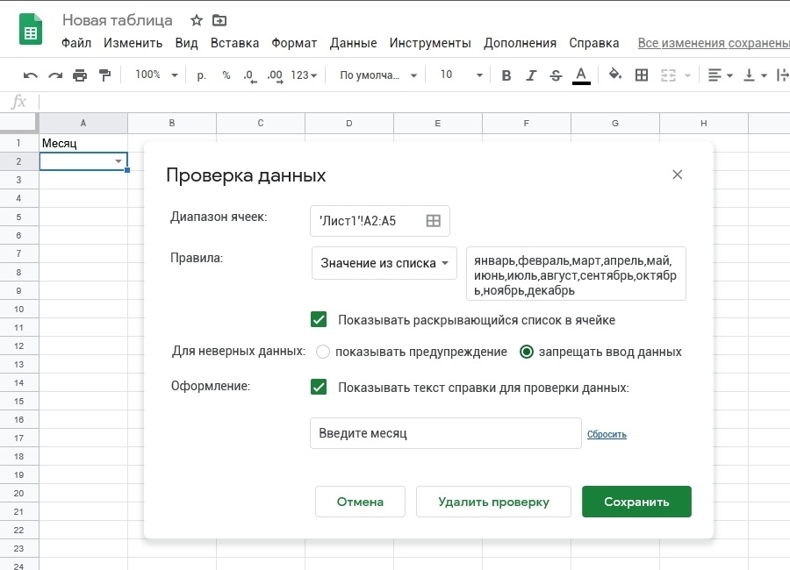This screenshot has width=790, height=570.
Task: Open the Дополнения menu
Action: click(x=520, y=43)
